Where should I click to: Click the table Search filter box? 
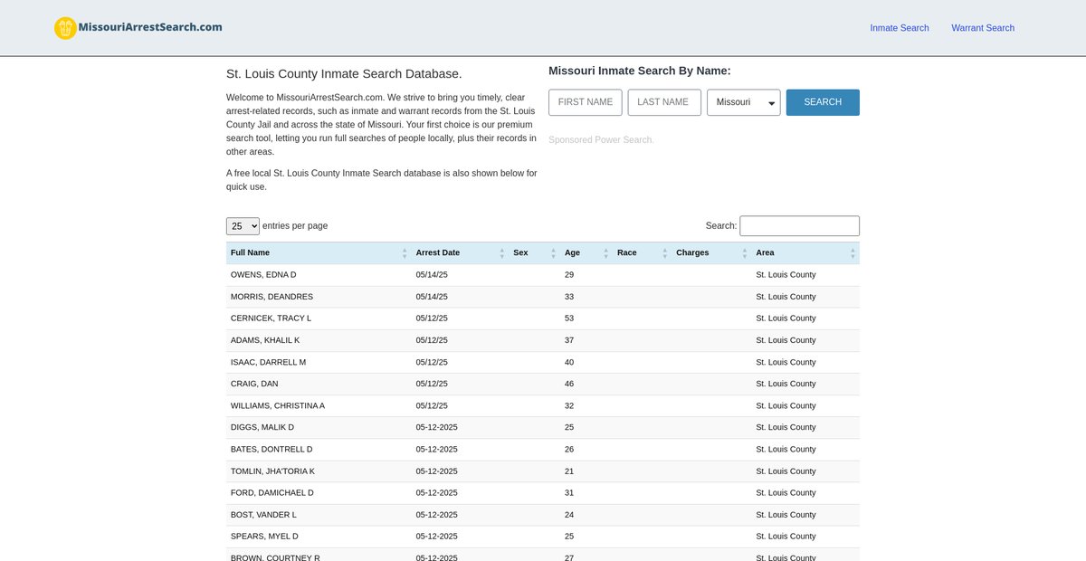799,226
